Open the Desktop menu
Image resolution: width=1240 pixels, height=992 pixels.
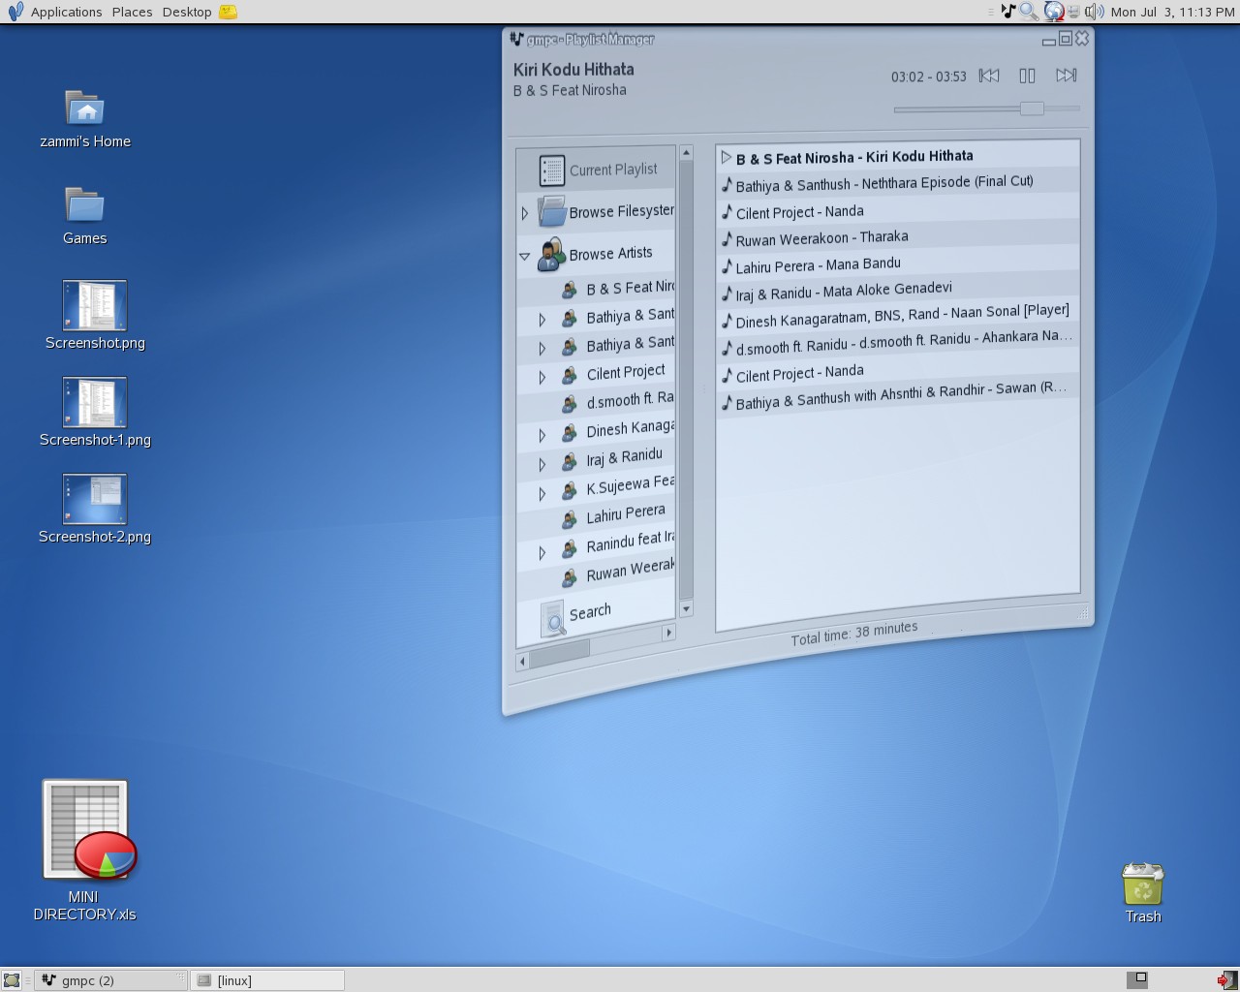click(x=187, y=12)
